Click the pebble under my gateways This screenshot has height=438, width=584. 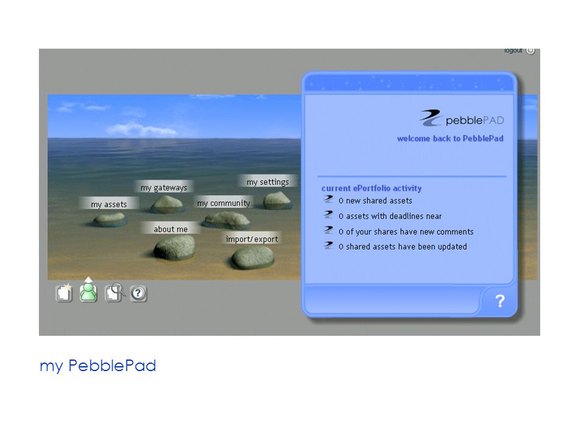[167, 204]
